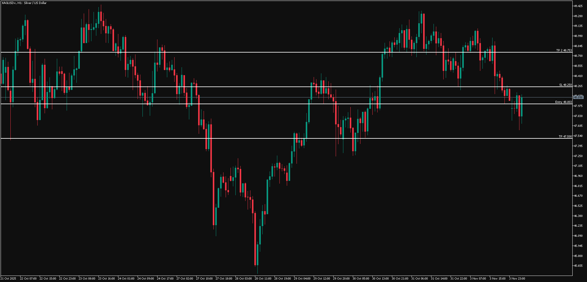587x282 pixels.
Task: Click the 45.655 price scale label
Action: point(578,266)
